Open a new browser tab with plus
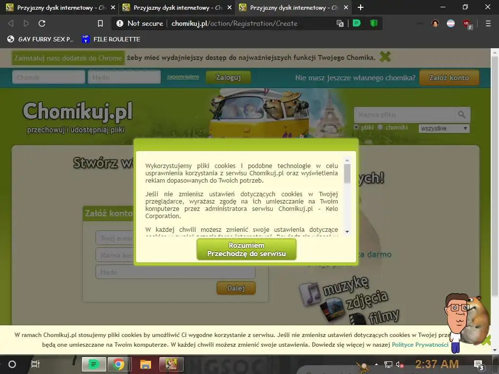Image resolution: width=499 pixels, height=374 pixels. click(360, 7)
